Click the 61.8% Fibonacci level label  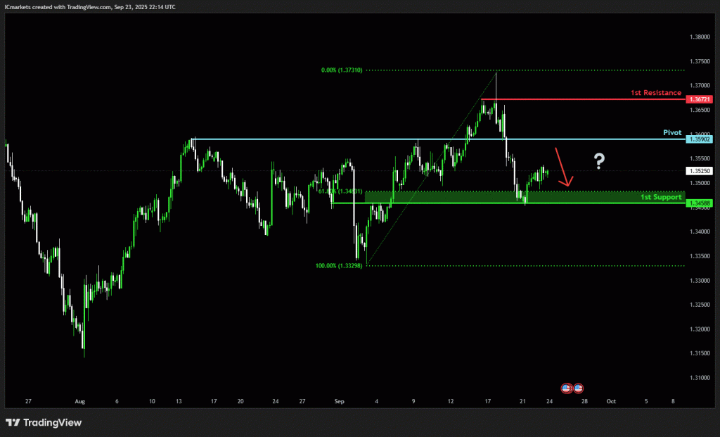[x=340, y=191]
